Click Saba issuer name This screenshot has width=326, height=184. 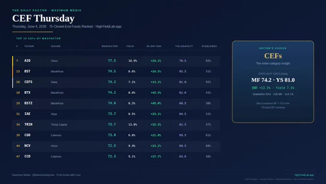[x=54, y=82]
